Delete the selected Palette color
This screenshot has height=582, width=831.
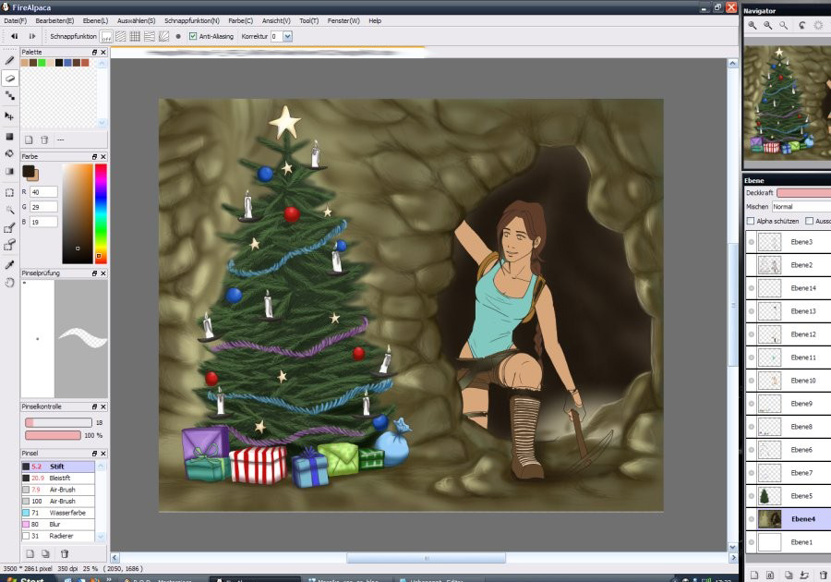click(x=44, y=139)
